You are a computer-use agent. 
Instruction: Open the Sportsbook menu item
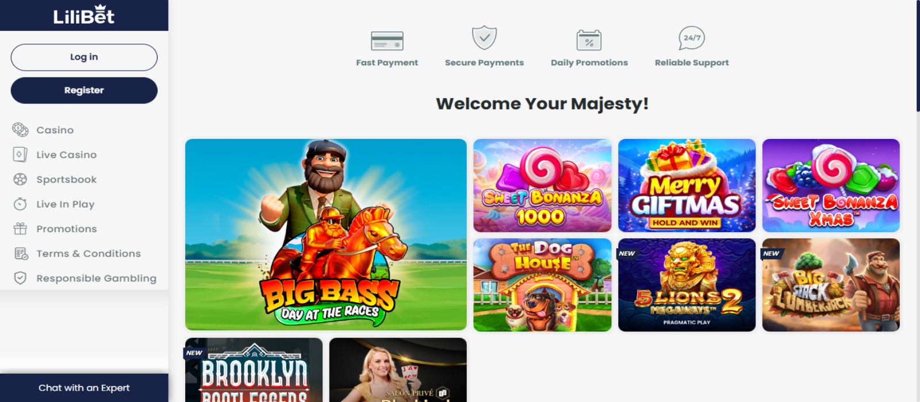[x=67, y=179]
